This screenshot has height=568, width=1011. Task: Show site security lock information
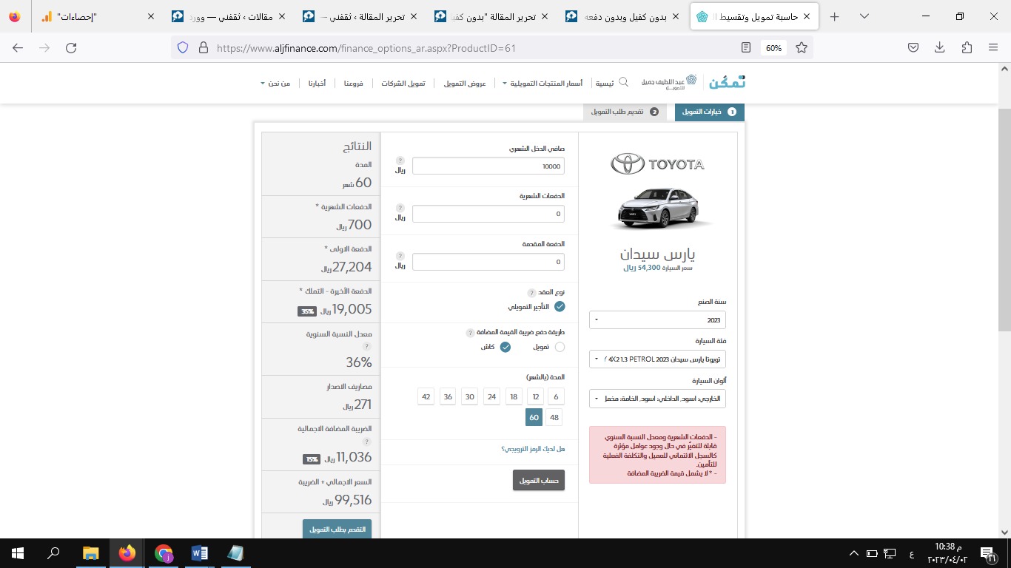(203, 47)
